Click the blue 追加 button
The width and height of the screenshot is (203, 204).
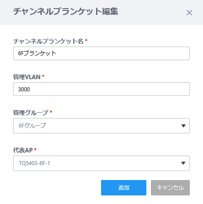pos(124,188)
